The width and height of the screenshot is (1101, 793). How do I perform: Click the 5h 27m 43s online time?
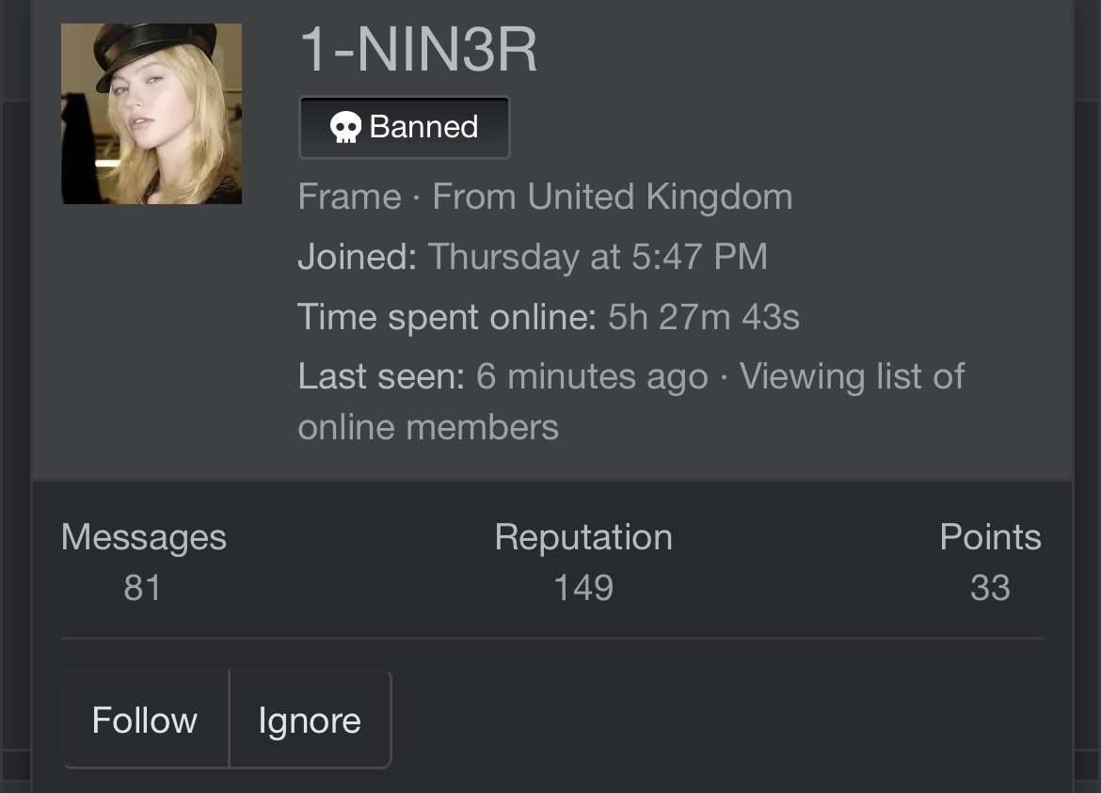coord(704,317)
